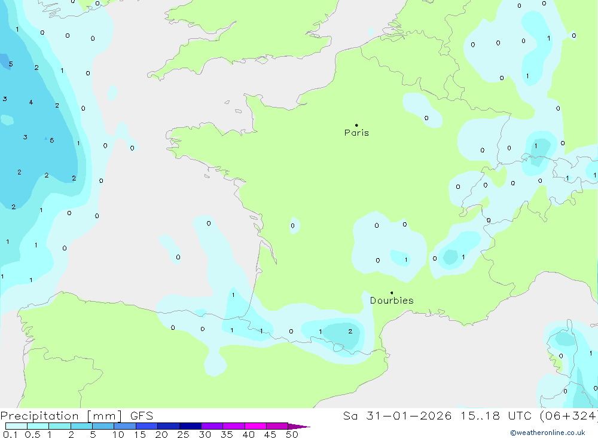
Task: Click the over-50 mm legend arrow tip
Action: [x=300, y=427]
